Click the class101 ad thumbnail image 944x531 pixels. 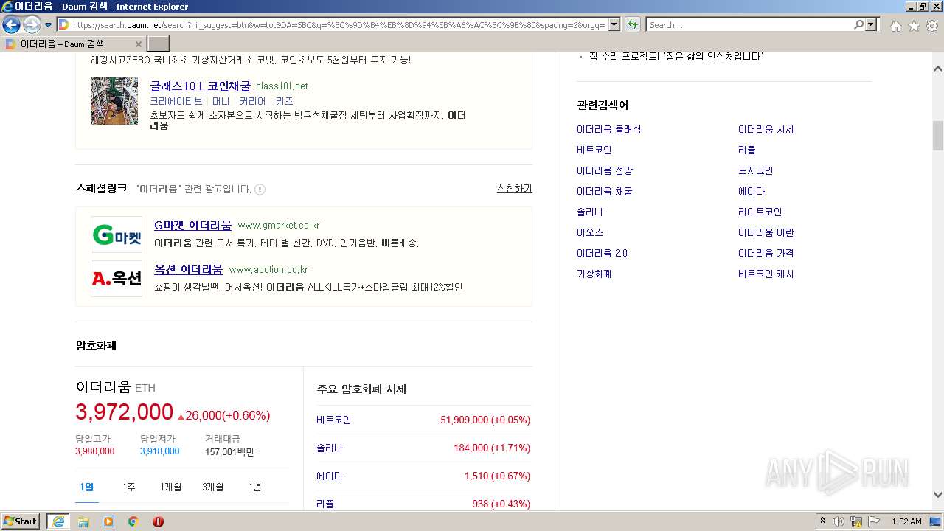click(x=114, y=101)
